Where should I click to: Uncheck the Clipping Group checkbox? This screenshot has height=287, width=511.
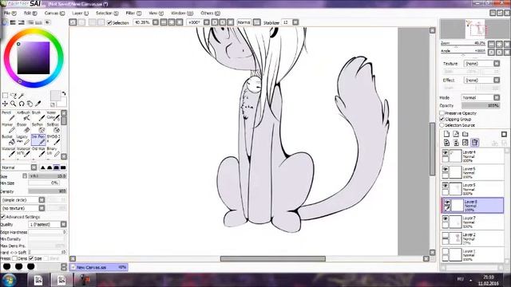click(x=442, y=119)
